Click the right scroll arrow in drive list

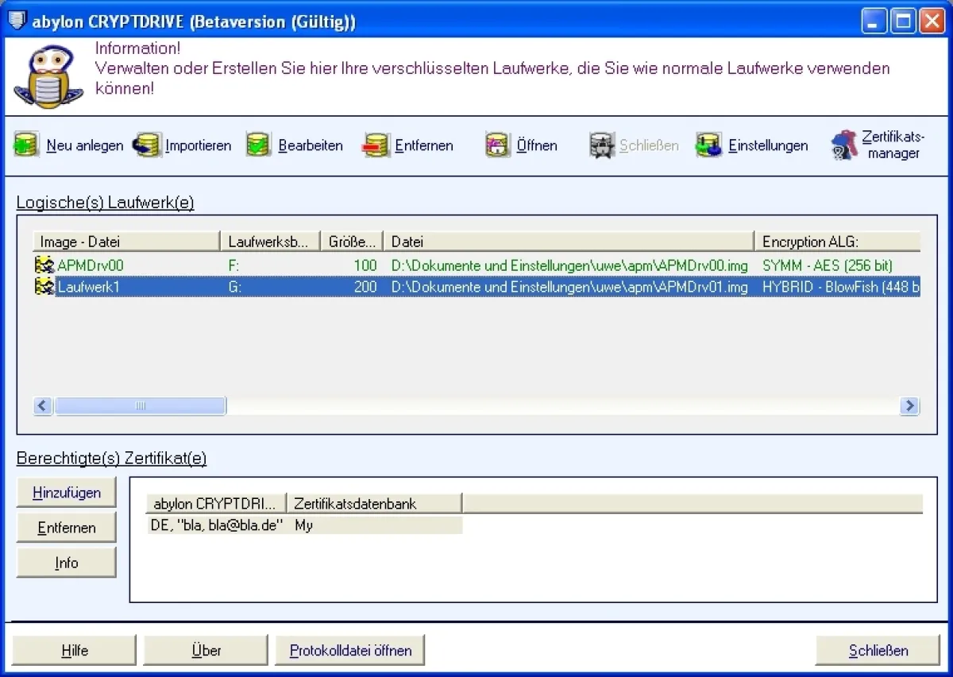pyautogui.click(x=909, y=406)
